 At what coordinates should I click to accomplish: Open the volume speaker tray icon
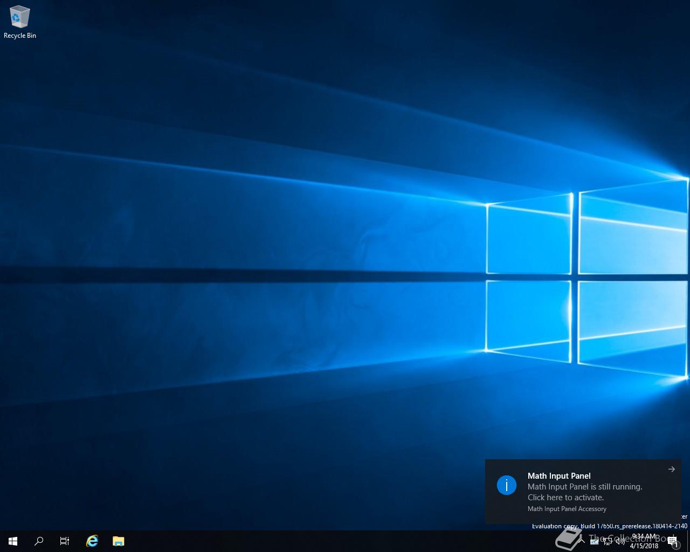[620, 541]
